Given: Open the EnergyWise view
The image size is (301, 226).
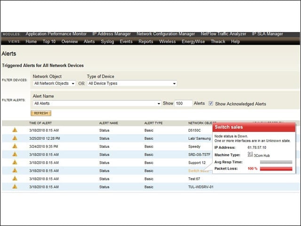Looking at the screenshot, I should pyautogui.click(x=193, y=41).
